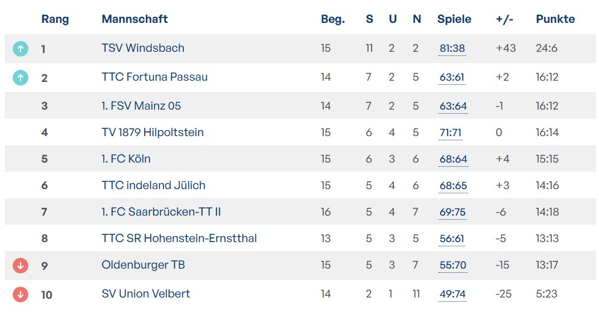Click the down arrow icon beside SV Union Velbert
Image resolution: width=599 pixels, height=318 pixels.
[21, 294]
